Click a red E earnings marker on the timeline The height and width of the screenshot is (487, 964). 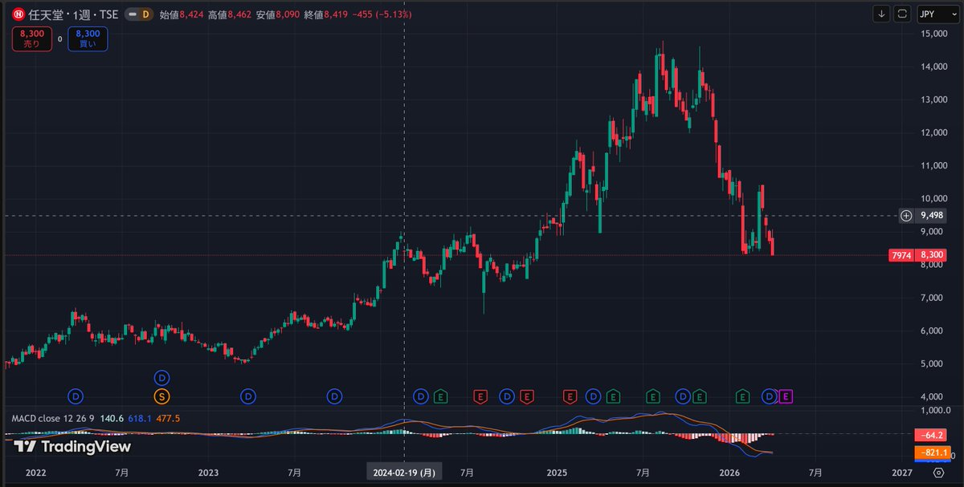click(480, 396)
